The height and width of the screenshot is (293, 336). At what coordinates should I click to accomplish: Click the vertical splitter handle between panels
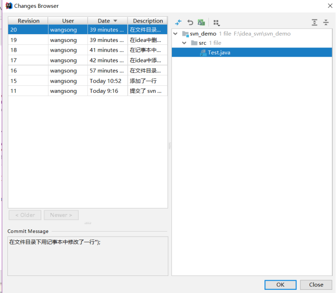click(170, 146)
